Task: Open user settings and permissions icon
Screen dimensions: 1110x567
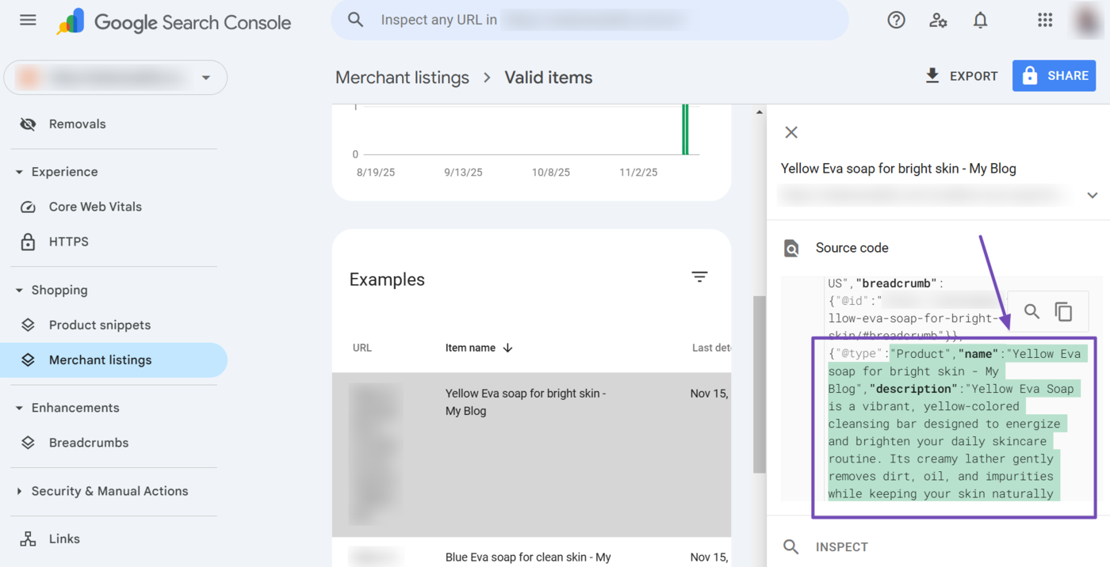Action: click(x=938, y=21)
